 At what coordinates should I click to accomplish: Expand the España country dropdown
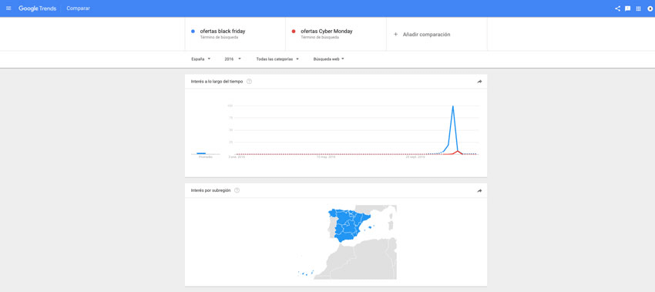coord(200,59)
